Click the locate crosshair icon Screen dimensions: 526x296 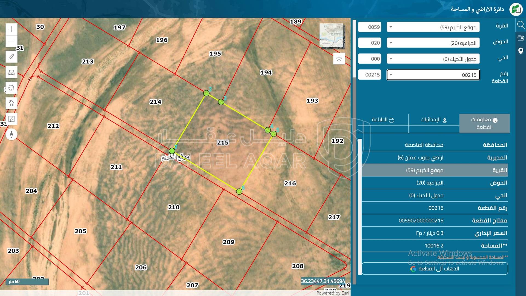(x=11, y=88)
